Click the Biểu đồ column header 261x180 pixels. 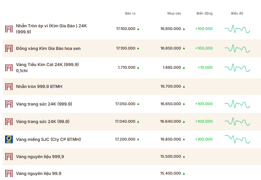click(237, 13)
